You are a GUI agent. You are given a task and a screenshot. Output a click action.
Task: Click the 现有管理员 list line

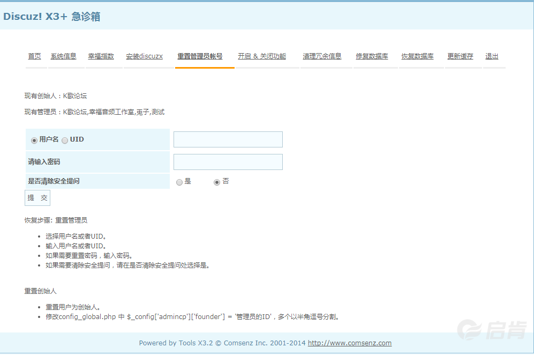coord(94,112)
